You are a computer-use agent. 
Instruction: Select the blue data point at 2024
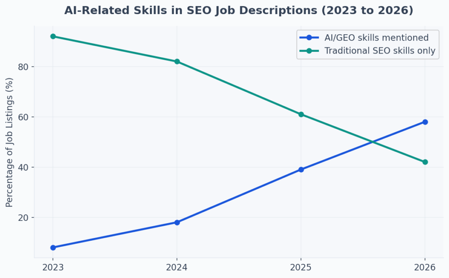[x=177, y=223]
